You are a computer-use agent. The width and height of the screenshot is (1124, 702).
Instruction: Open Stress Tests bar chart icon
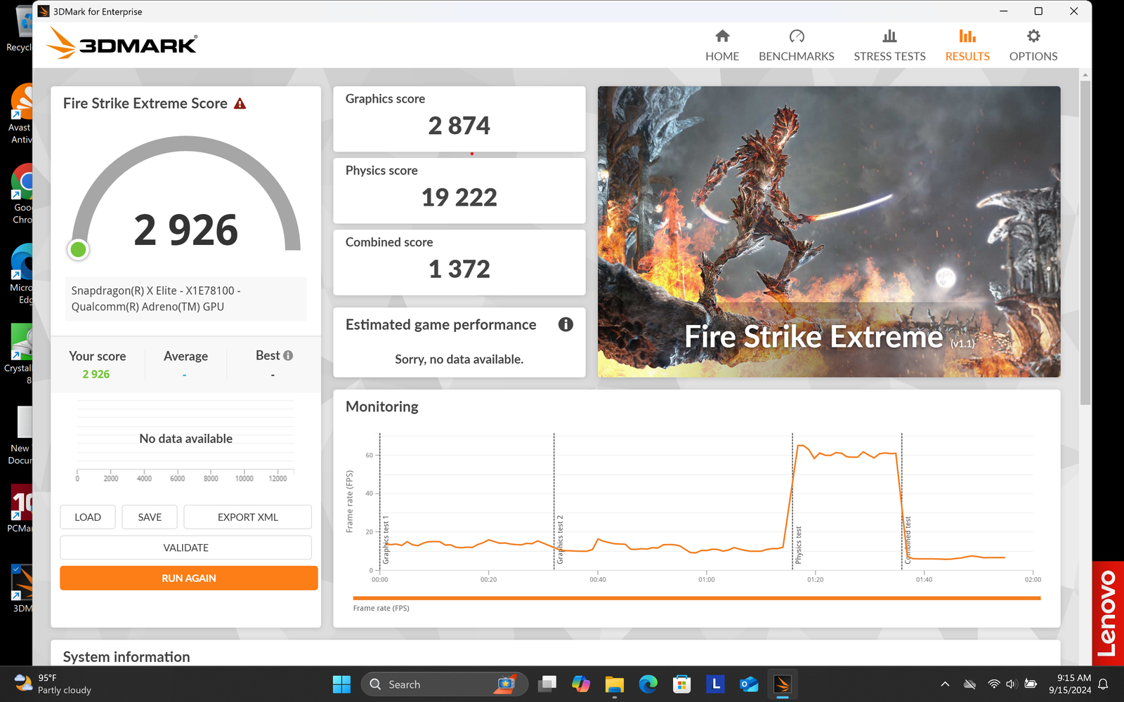[889, 37]
